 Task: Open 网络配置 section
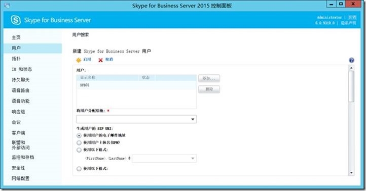tap(21, 178)
